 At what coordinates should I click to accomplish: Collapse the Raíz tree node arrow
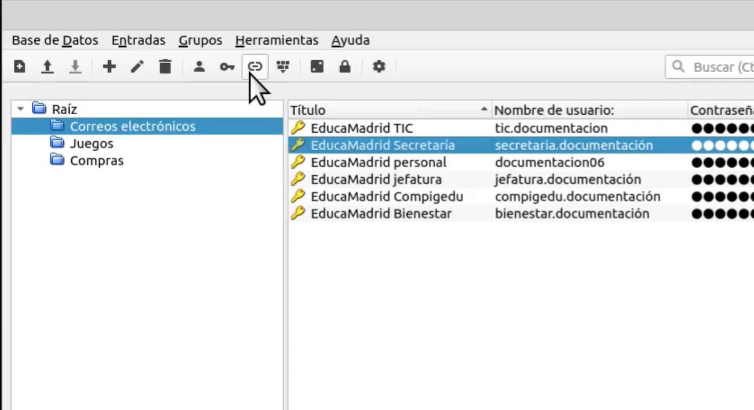(21, 109)
